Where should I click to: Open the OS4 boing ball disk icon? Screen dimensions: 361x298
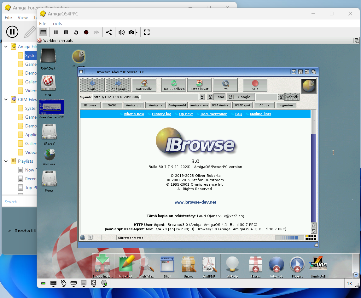48,86
